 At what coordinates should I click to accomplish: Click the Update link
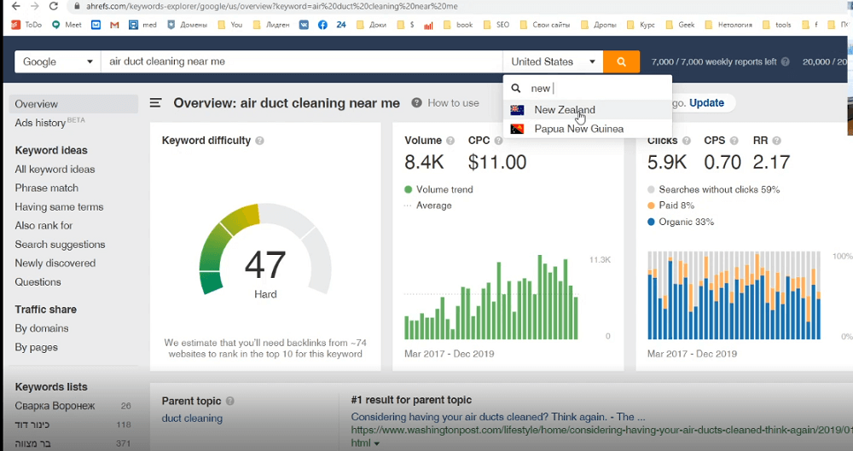coord(706,103)
